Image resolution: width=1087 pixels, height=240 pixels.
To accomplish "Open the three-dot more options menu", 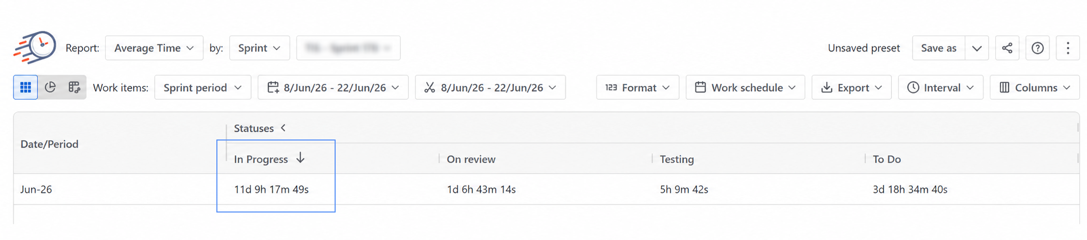I will [1067, 48].
